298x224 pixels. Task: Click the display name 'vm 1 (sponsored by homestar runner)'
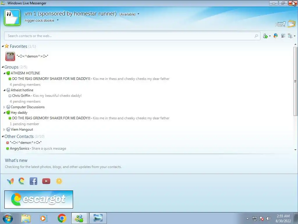point(70,14)
